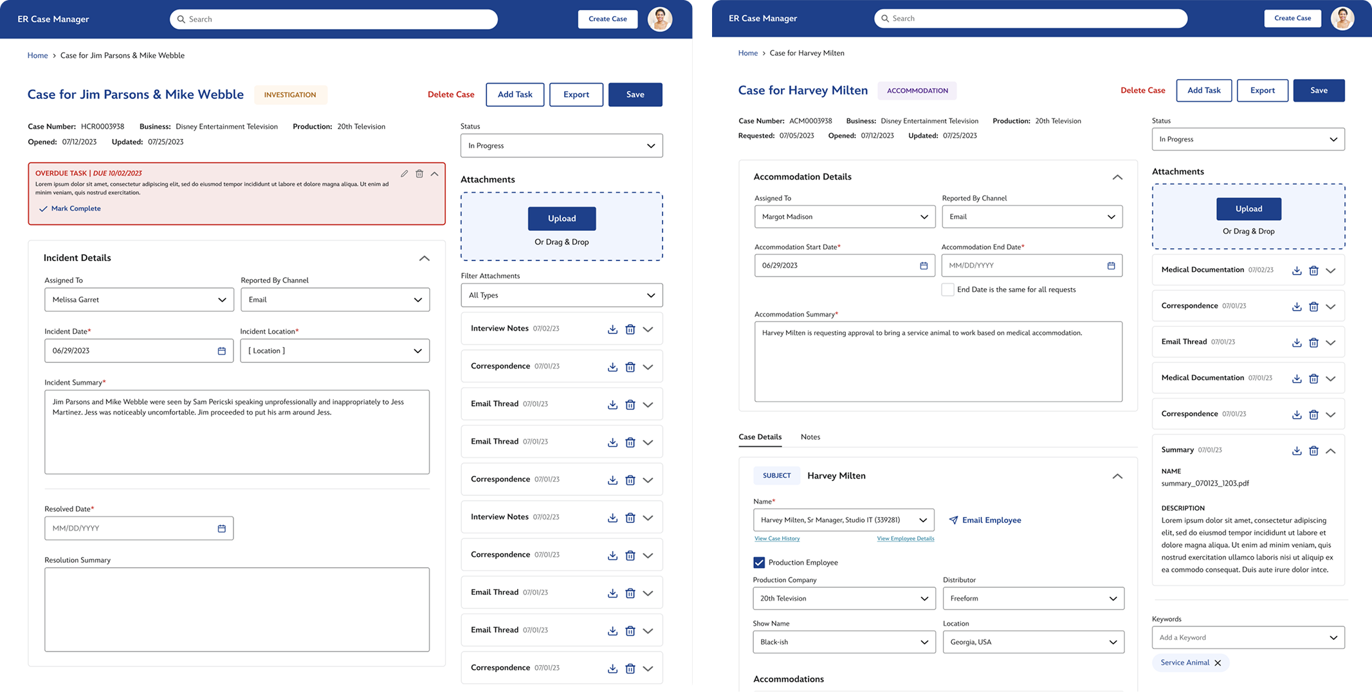This screenshot has width=1372, height=692.
Task: Delete the Summary attachment using its trash icon
Action: 1313,451
